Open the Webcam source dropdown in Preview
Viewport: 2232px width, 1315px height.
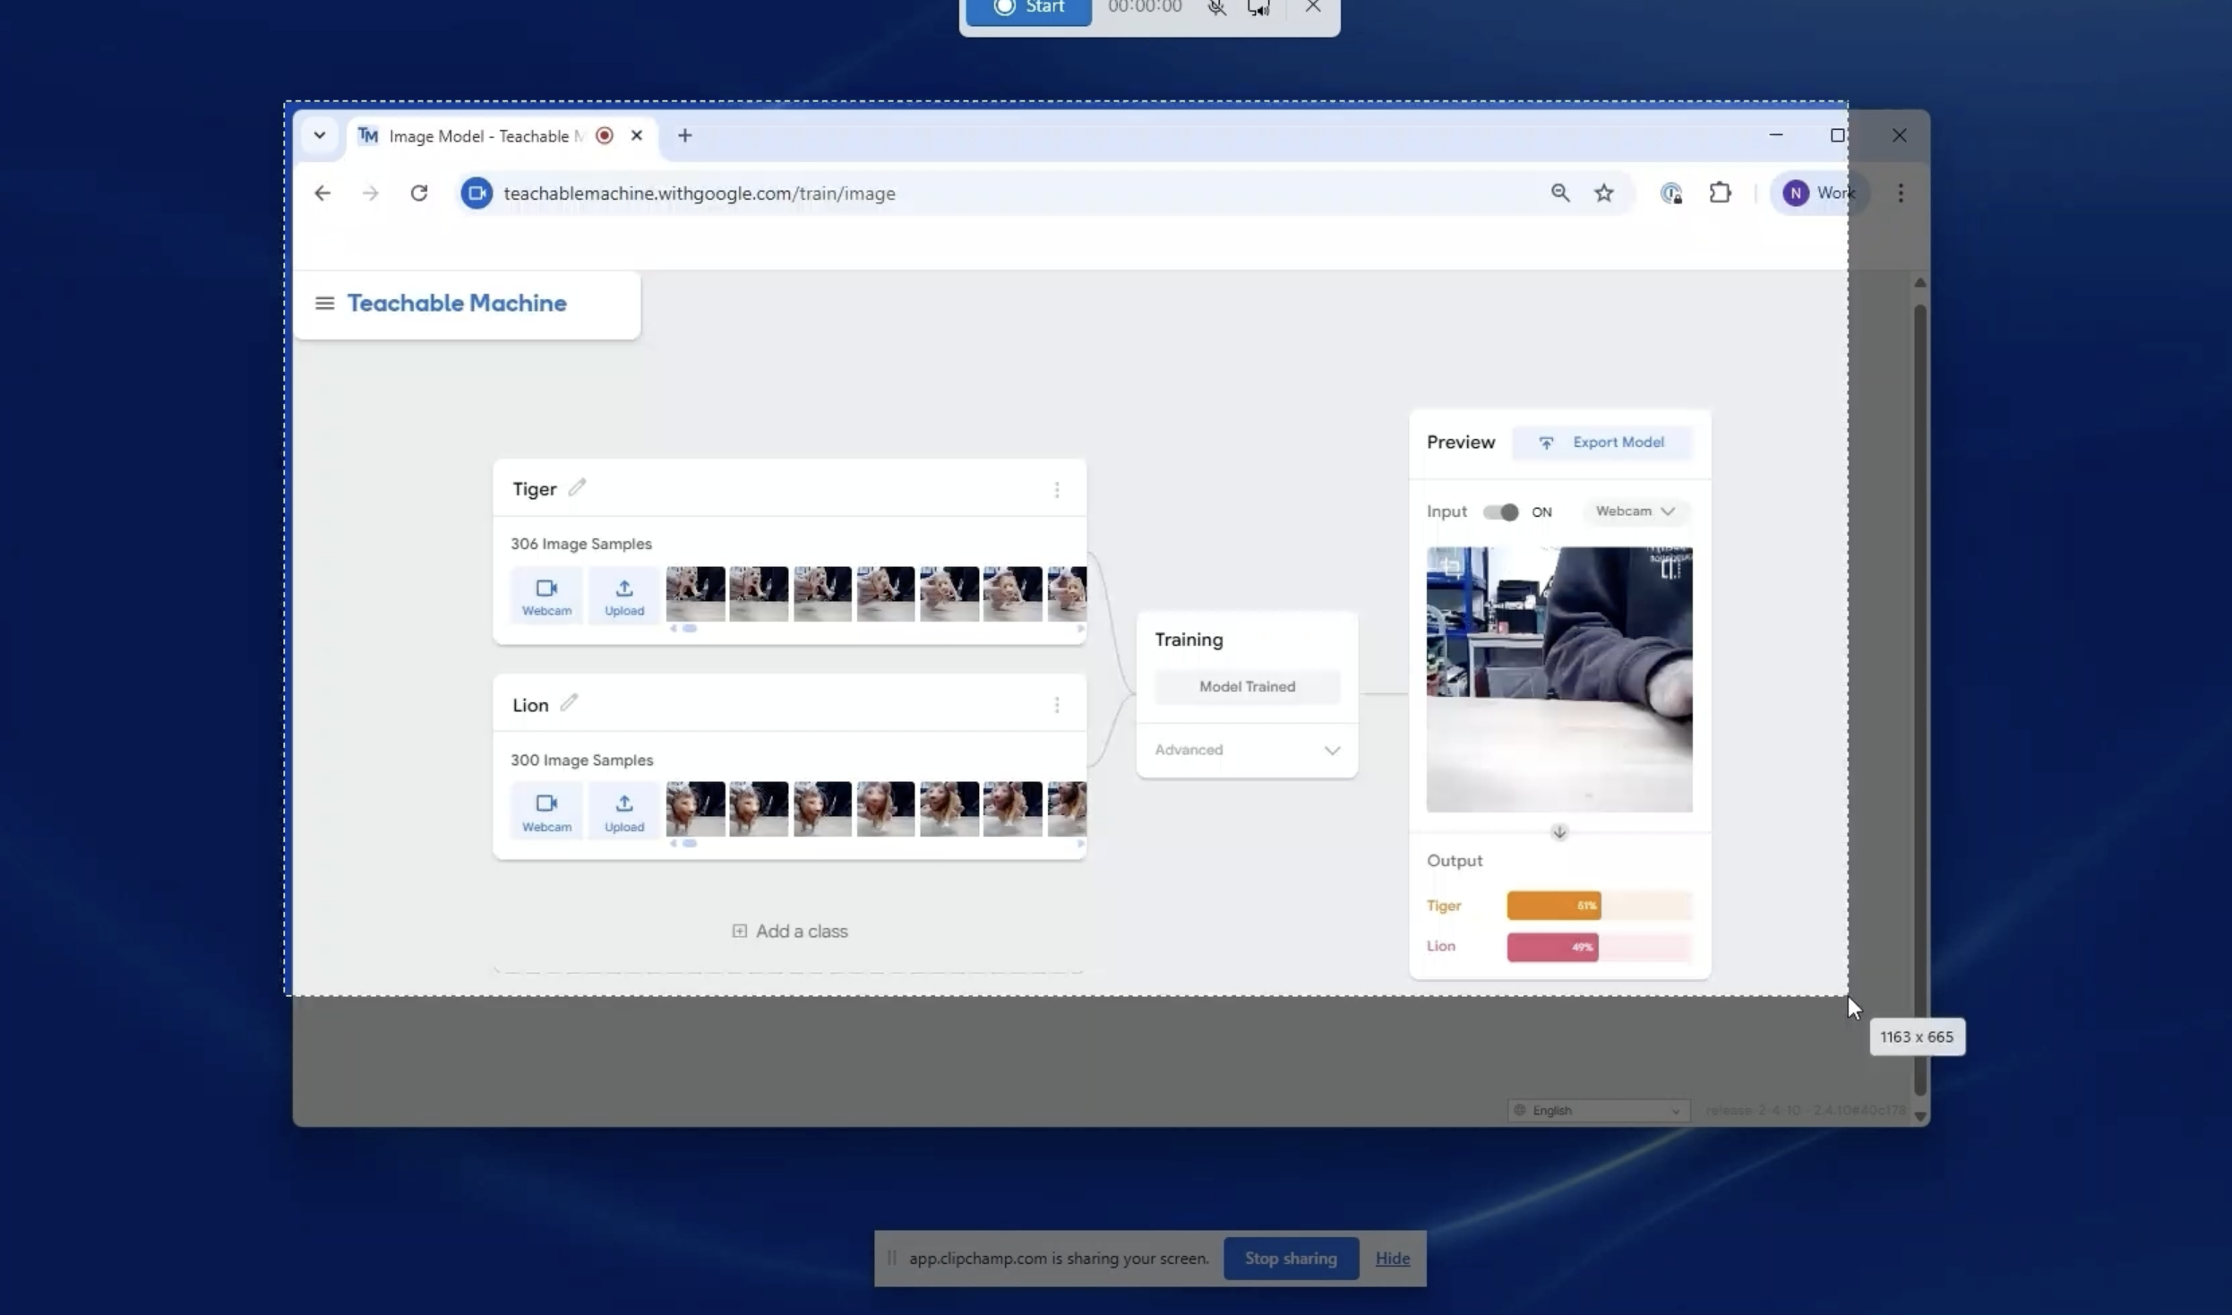tap(1635, 511)
